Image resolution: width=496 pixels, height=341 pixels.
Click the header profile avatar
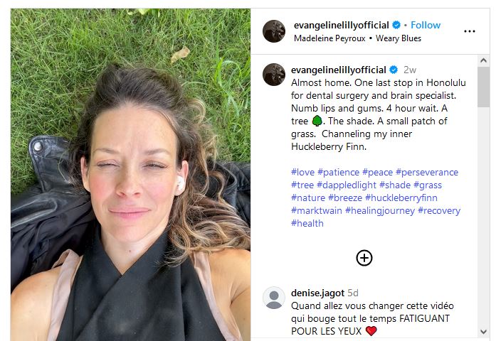pos(274,31)
